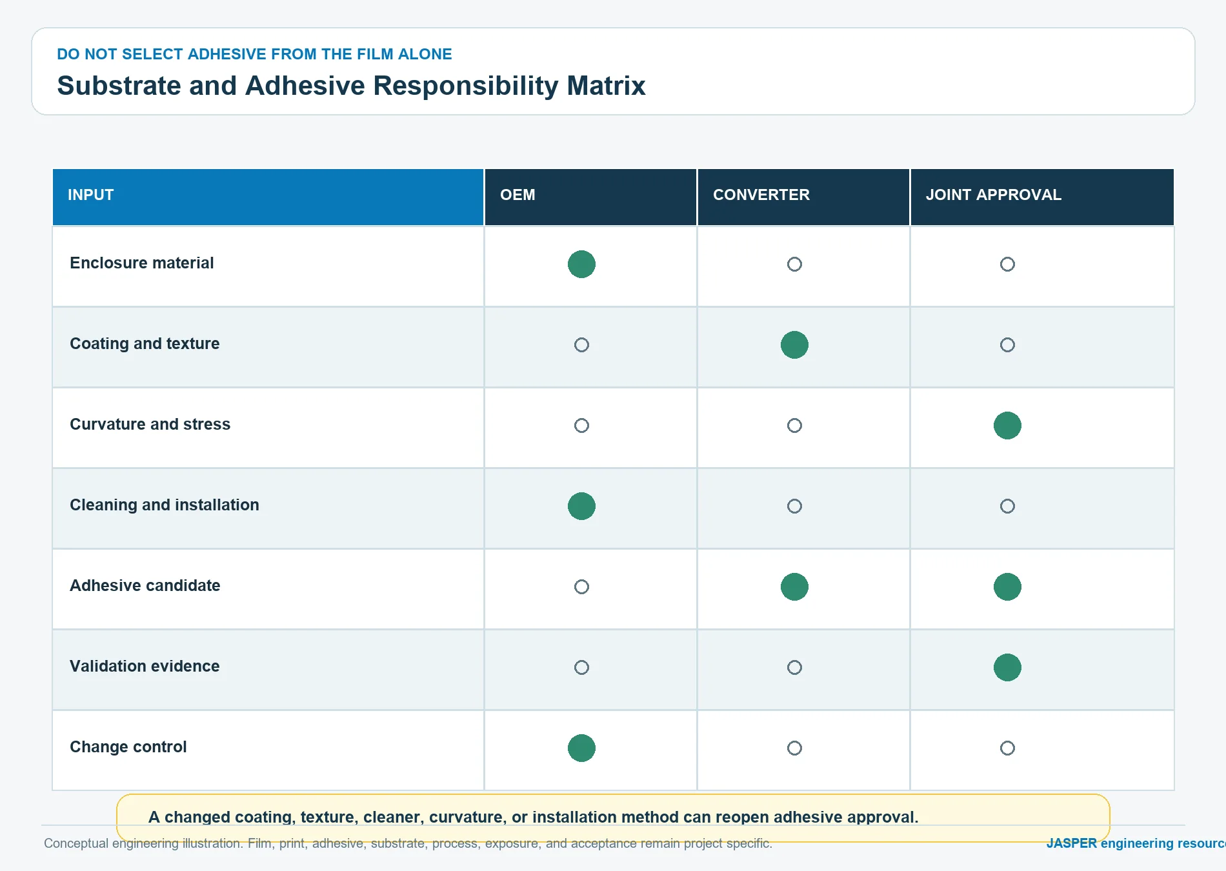Select the "DO NOT SELECT ADHESIVE FROM THE FILM ALONE" heading
The height and width of the screenshot is (871, 1226).
pos(254,54)
